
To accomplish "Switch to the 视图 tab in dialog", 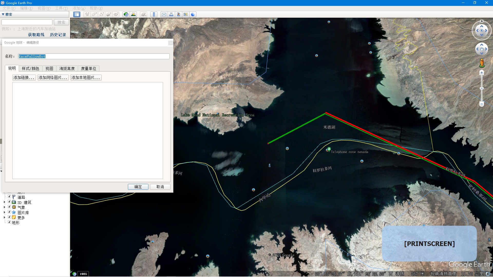I will [49, 68].
